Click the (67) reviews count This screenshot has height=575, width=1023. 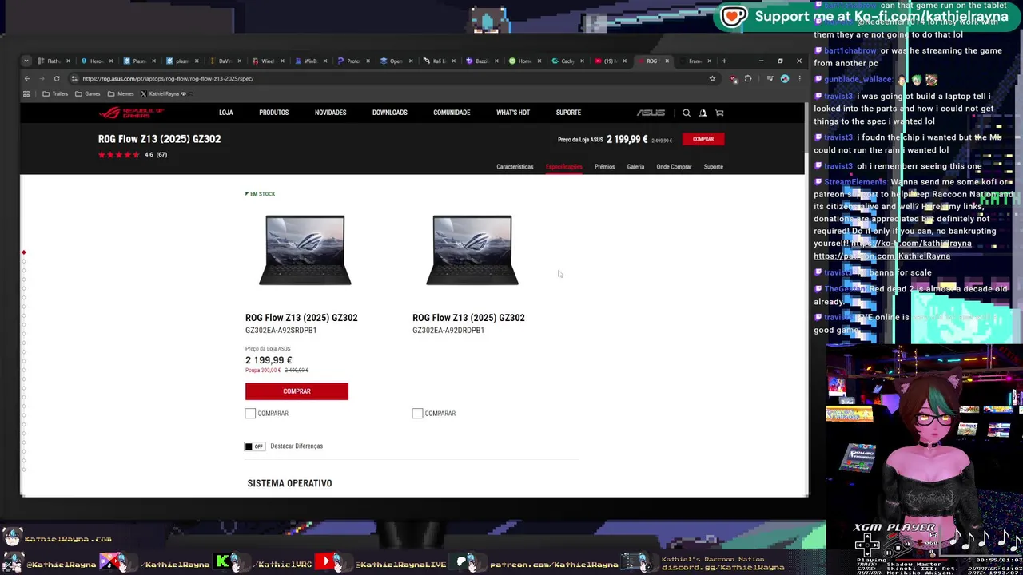click(161, 154)
